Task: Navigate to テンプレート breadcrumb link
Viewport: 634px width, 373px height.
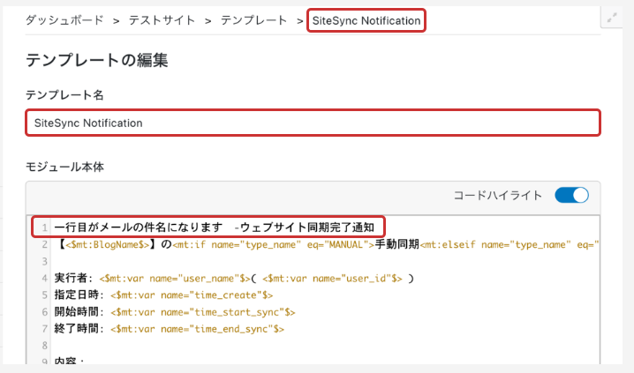Action: [x=253, y=20]
